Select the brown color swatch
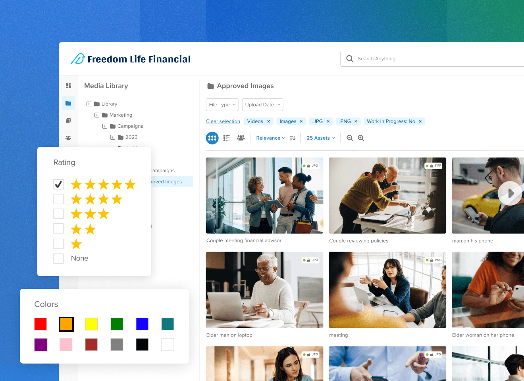 pyautogui.click(x=91, y=345)
